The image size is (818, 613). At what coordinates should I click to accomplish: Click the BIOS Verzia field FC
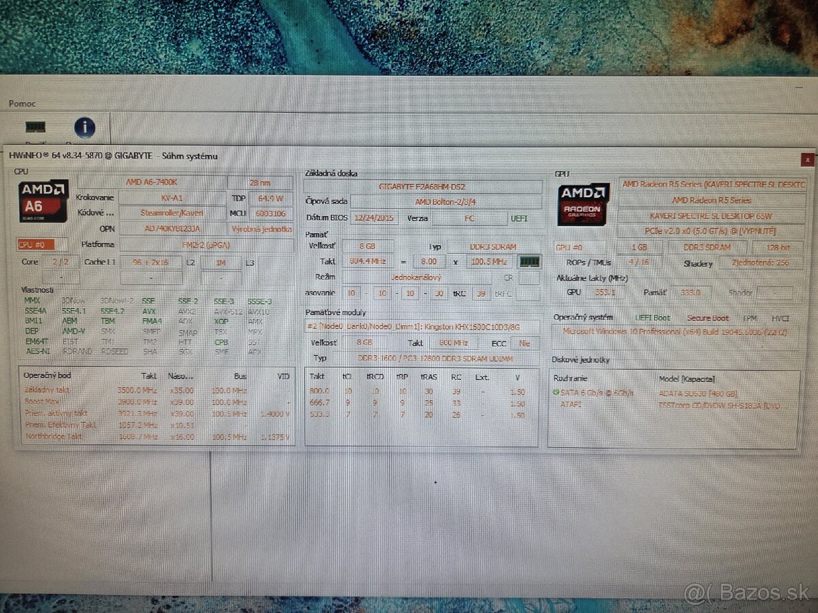[x=468, y=219]
